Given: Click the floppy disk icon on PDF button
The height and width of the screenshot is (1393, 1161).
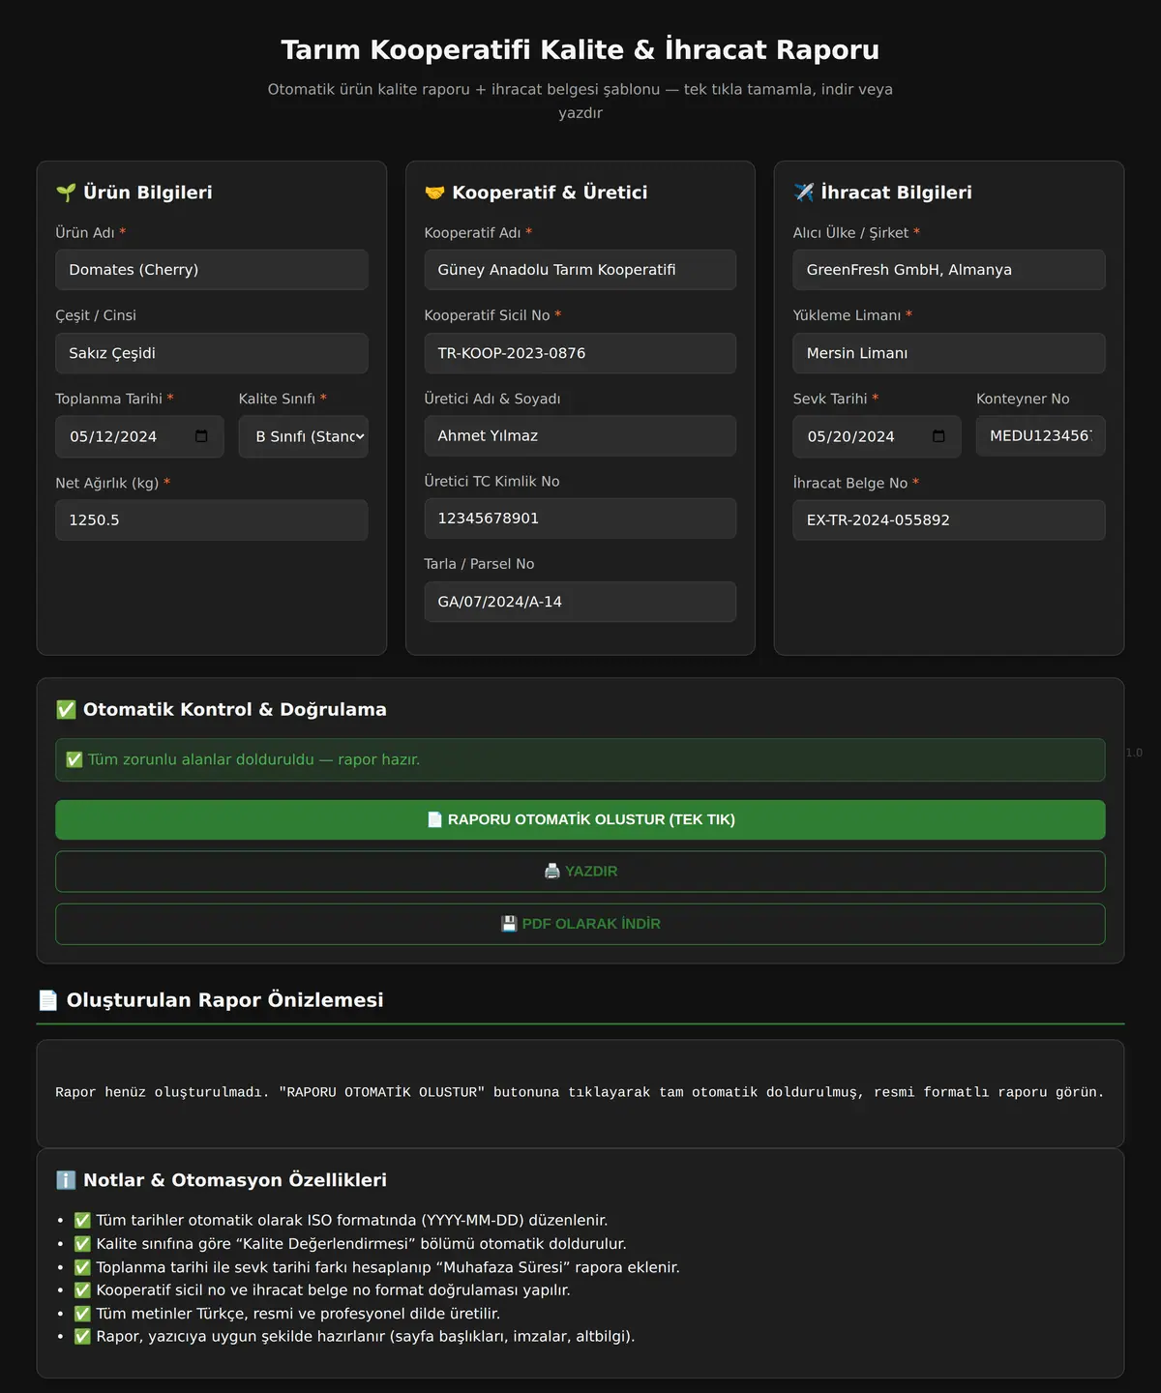Looking at the screenshot, I should coord(509,924).
